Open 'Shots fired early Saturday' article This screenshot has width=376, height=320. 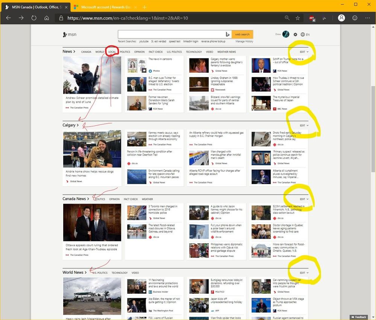[287, 136]
